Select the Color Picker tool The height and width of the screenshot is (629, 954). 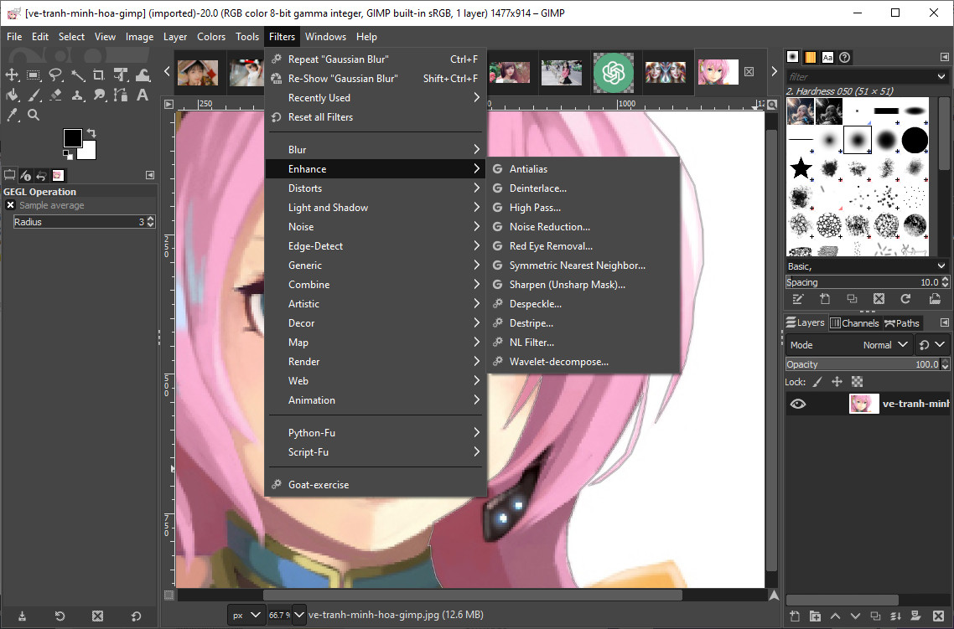point(12,114)
